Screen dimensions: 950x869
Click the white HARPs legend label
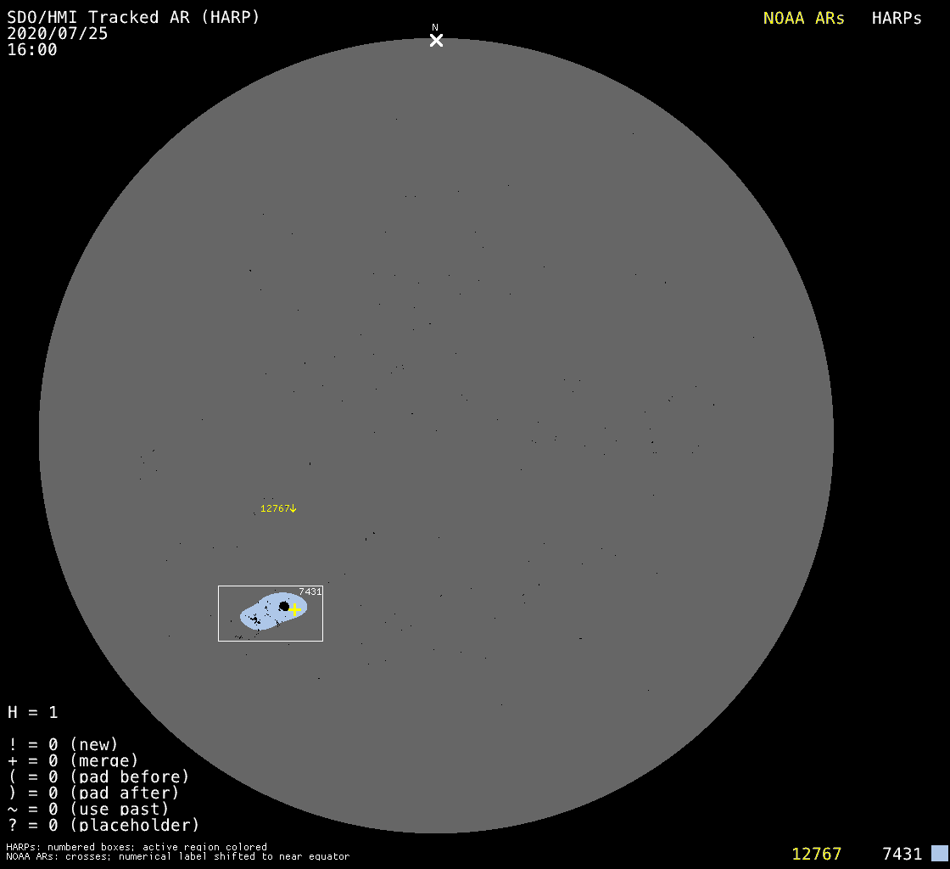tap(897, 18)
